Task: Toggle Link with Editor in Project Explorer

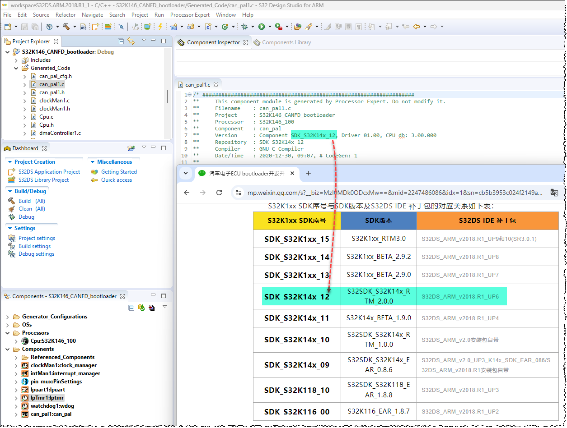Action: click(x=131, y=41)
